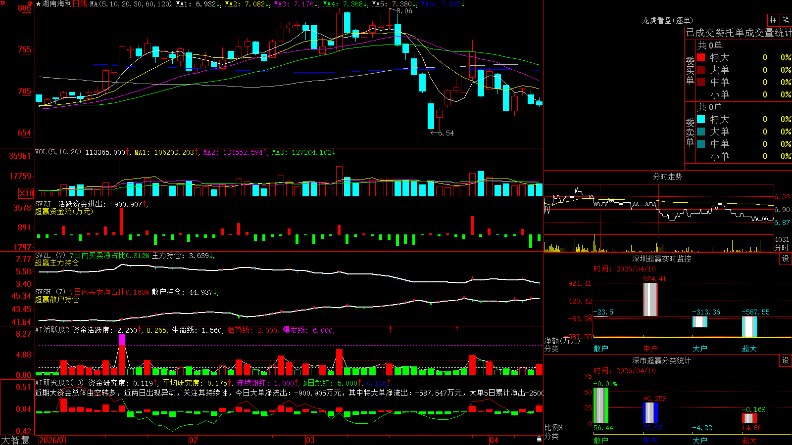Click the 时间: 2026/04/10 text in 深圳超赢实时监控
The width and height of the screenshot is (792, 445).
[x=625, y=269]
